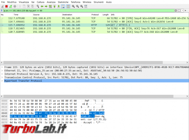The image size is (189, 140).
Task: Select packet 114 ACK row
Action: click(94, 22)
